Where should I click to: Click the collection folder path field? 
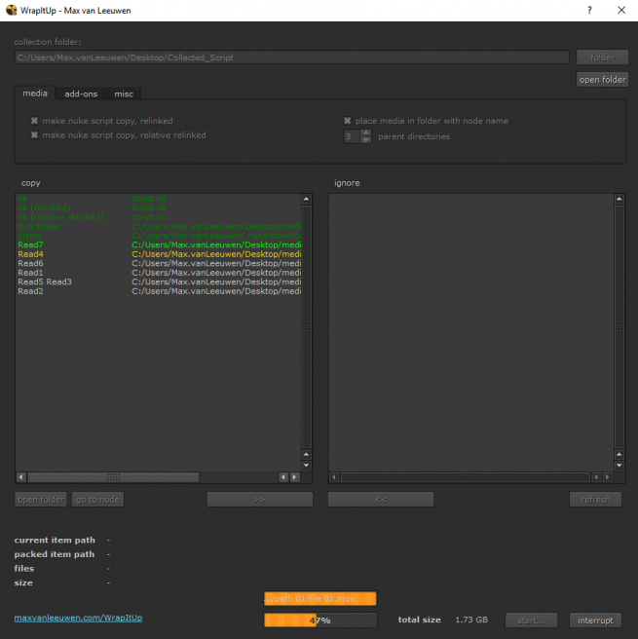(291, 57)
